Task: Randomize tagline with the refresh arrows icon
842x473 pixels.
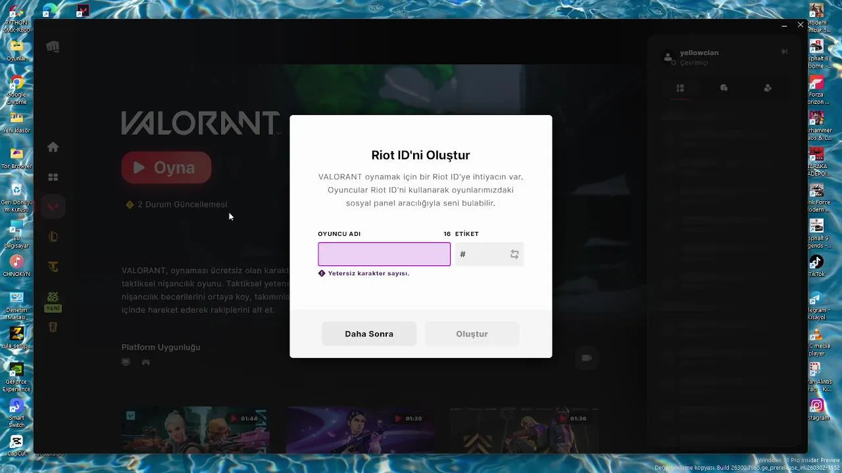Action: [514, 254]
